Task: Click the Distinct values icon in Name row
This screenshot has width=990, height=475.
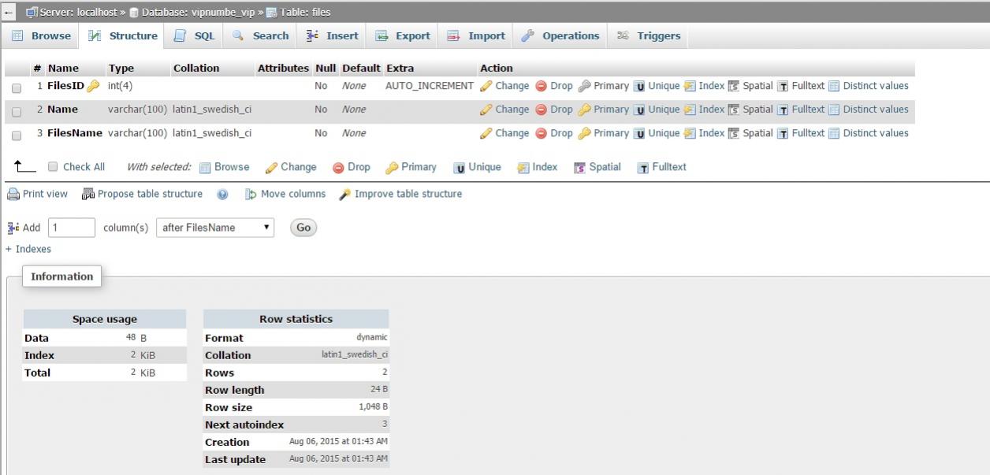Action: [834, 109]
